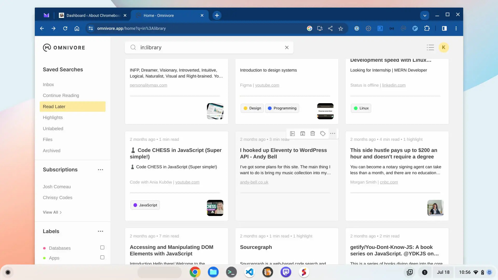Image resolution: width=498 pixels, height=280 pixels.
Task: Archive the Eleventy article via toolbar icon
Action: click(302, 134)
